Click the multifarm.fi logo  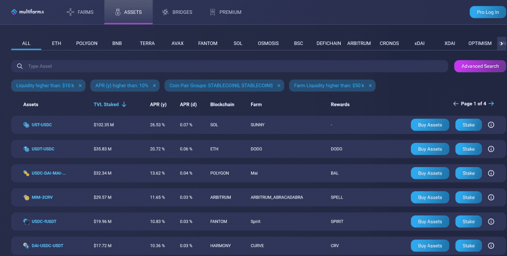click(x=28, y=12)
